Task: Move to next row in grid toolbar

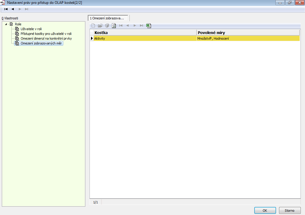Action: pos(135,26)
